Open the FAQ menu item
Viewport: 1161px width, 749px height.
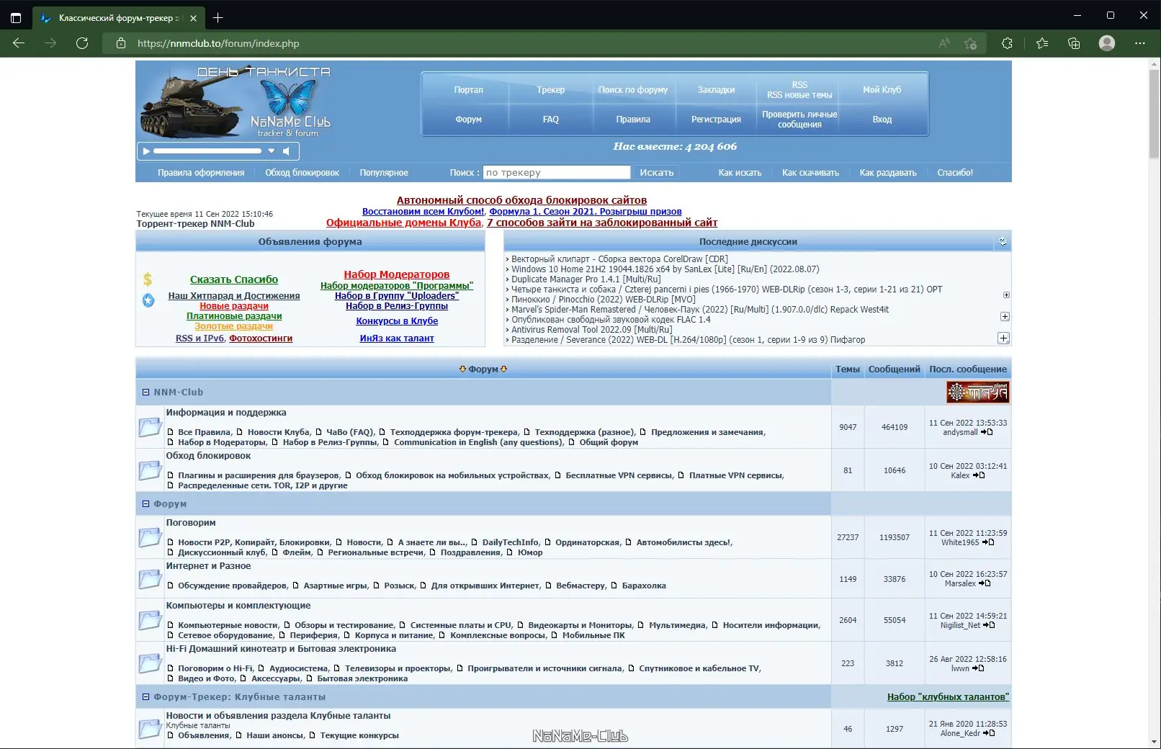pos(551,120)
